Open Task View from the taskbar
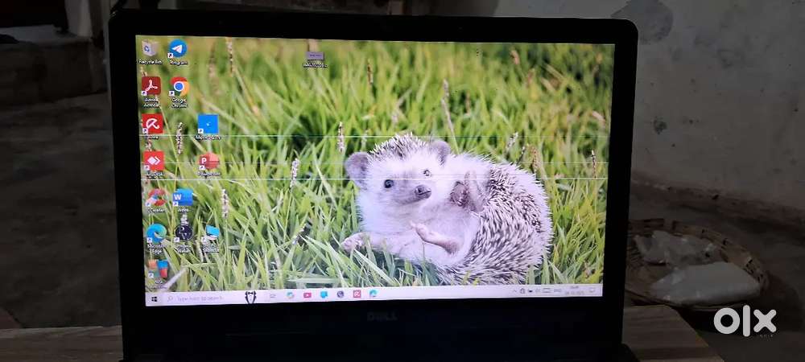 [272, 296]
